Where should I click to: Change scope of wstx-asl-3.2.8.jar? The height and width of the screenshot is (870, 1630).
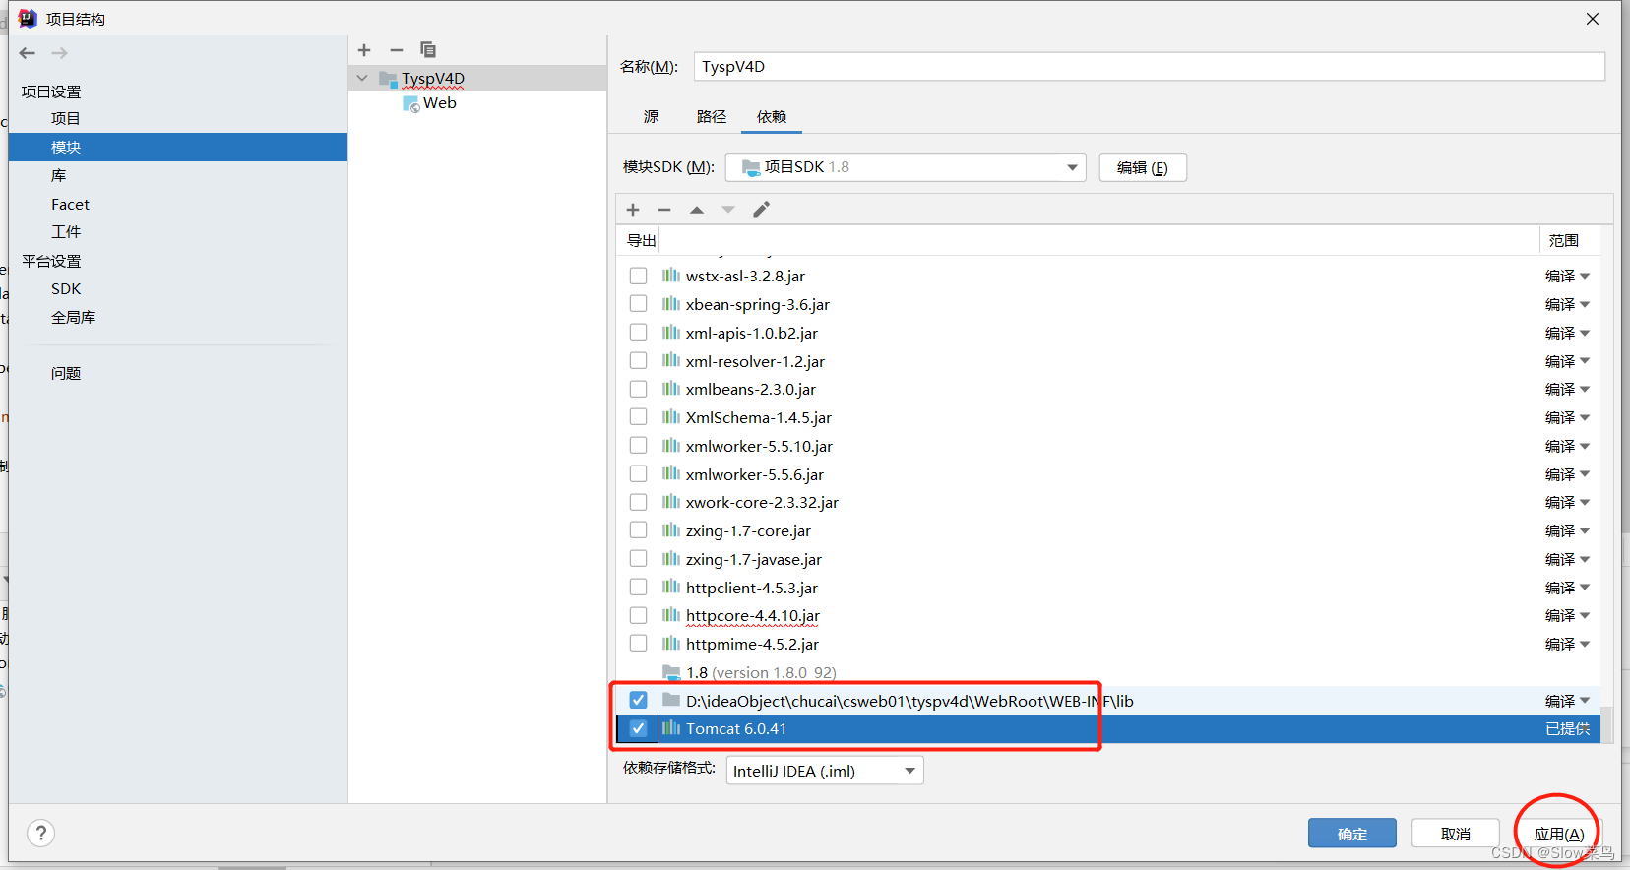click(x=1567, y=276)
